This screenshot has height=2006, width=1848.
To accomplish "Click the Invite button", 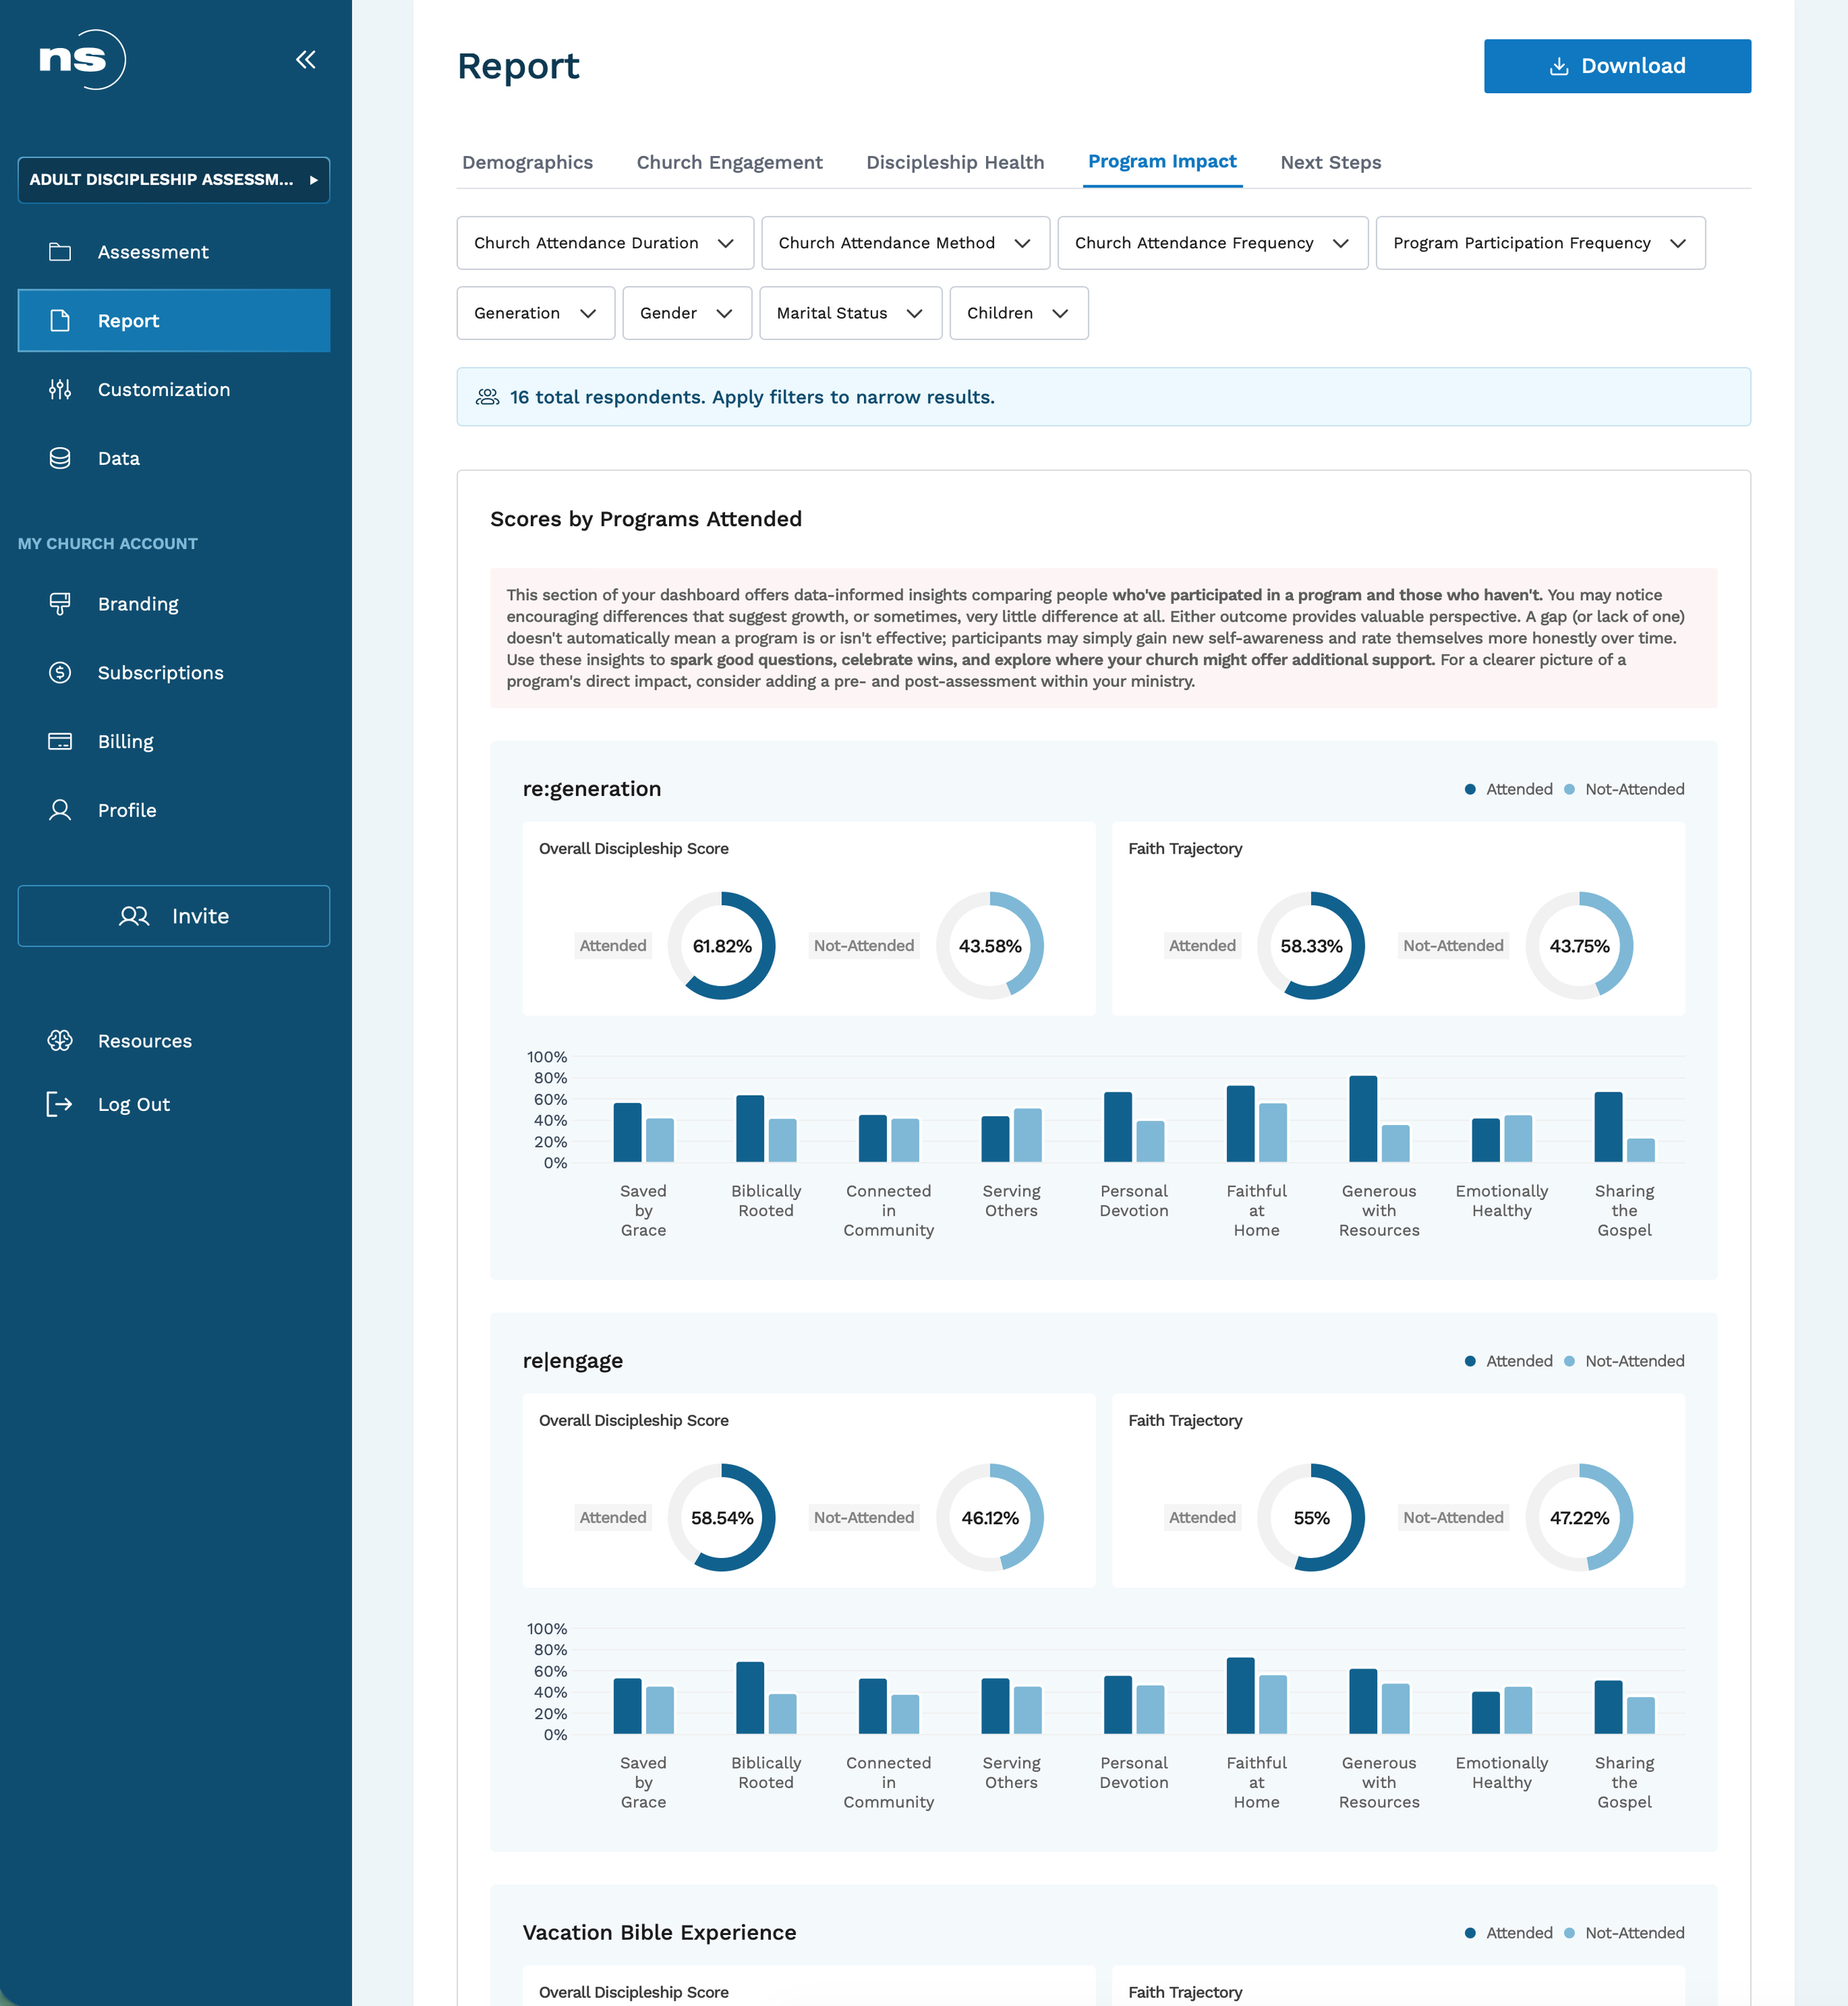I will point(174,916).
